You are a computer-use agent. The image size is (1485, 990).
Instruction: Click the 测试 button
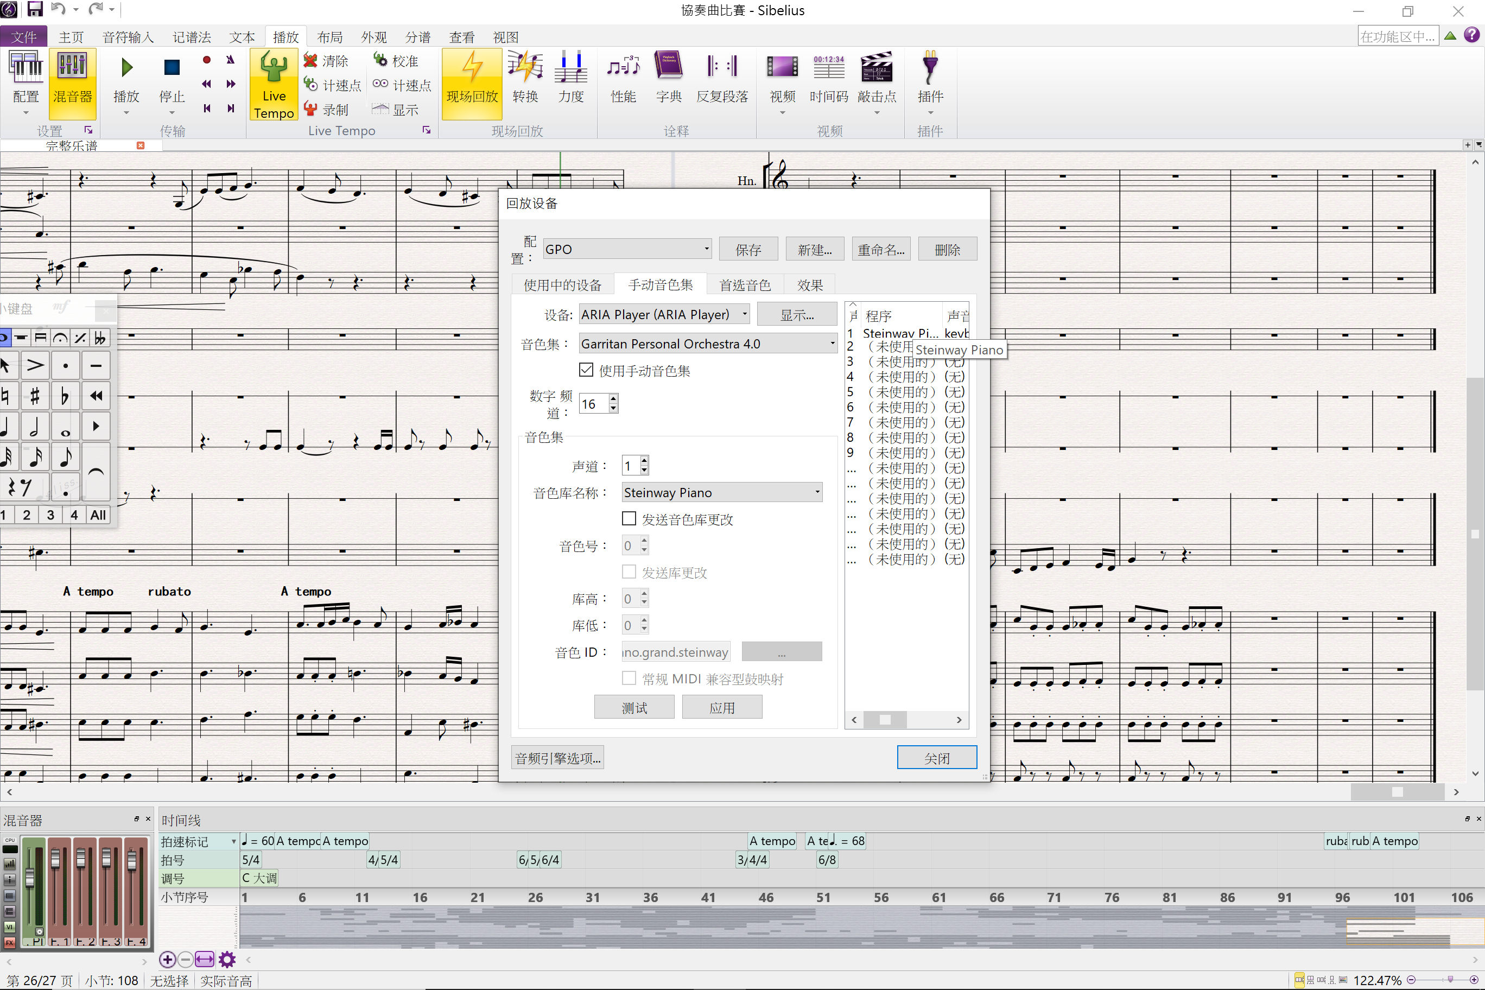pos(634,707)
